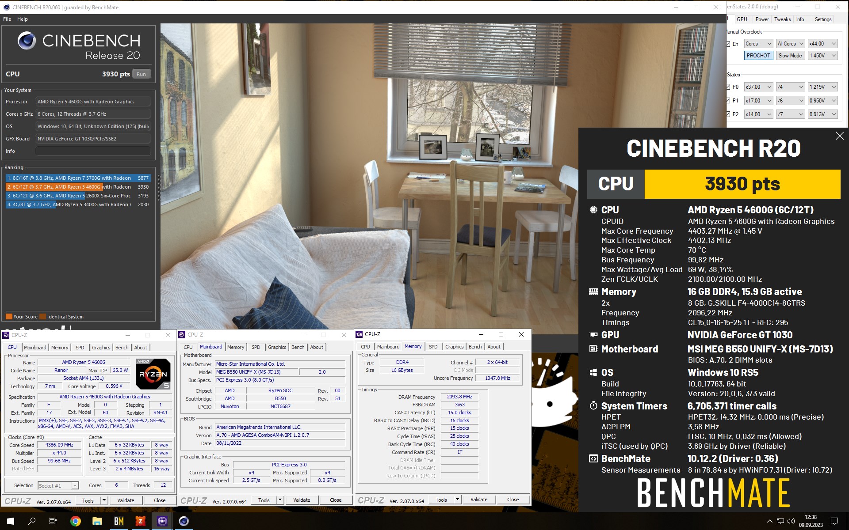849x530 pixels.
Task: Toggle P1 state checkbox
Action: tap(728, 100)
